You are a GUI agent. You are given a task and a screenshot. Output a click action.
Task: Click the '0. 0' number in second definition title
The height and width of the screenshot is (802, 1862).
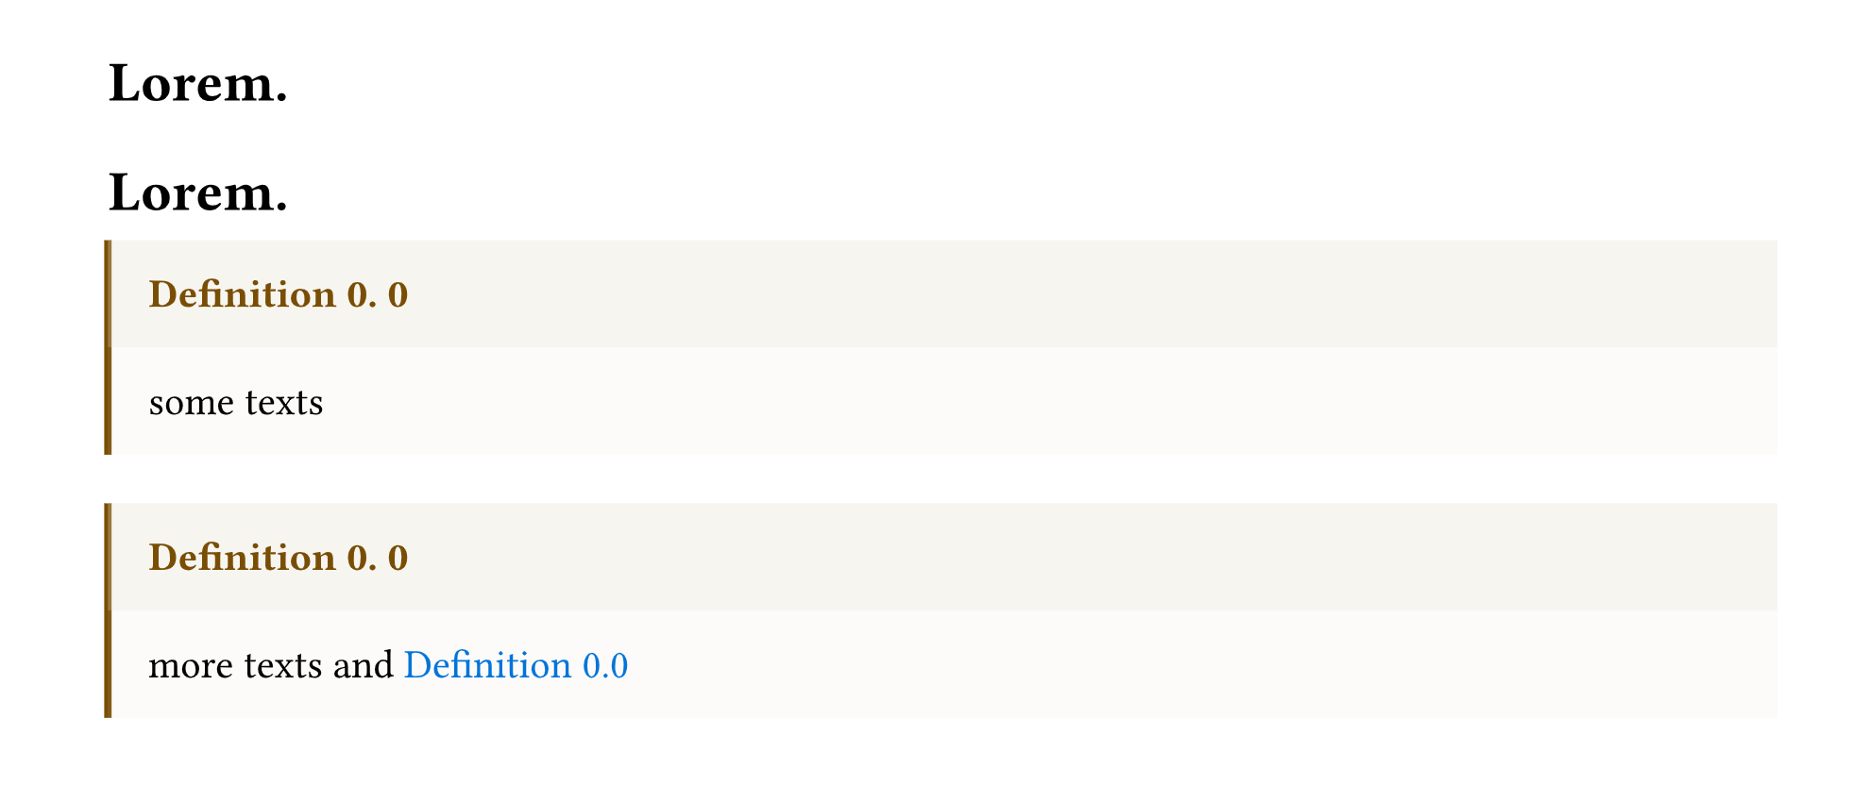(378, 559)
